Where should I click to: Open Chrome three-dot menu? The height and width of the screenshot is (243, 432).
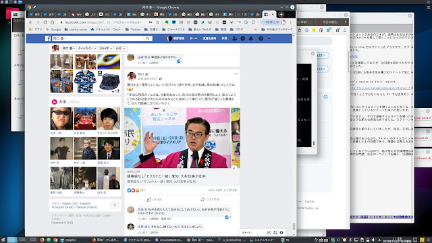tap(290, 22)
